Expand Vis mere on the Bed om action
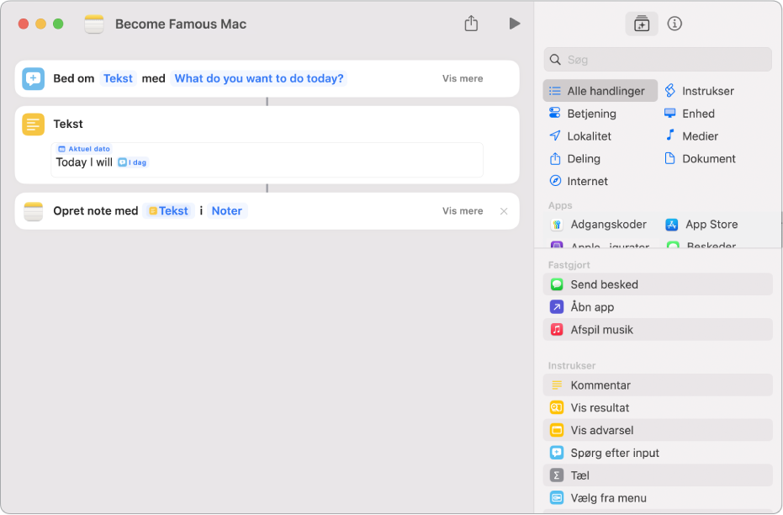This screenshot has width=783, height=515. click(x=463, y=78)
